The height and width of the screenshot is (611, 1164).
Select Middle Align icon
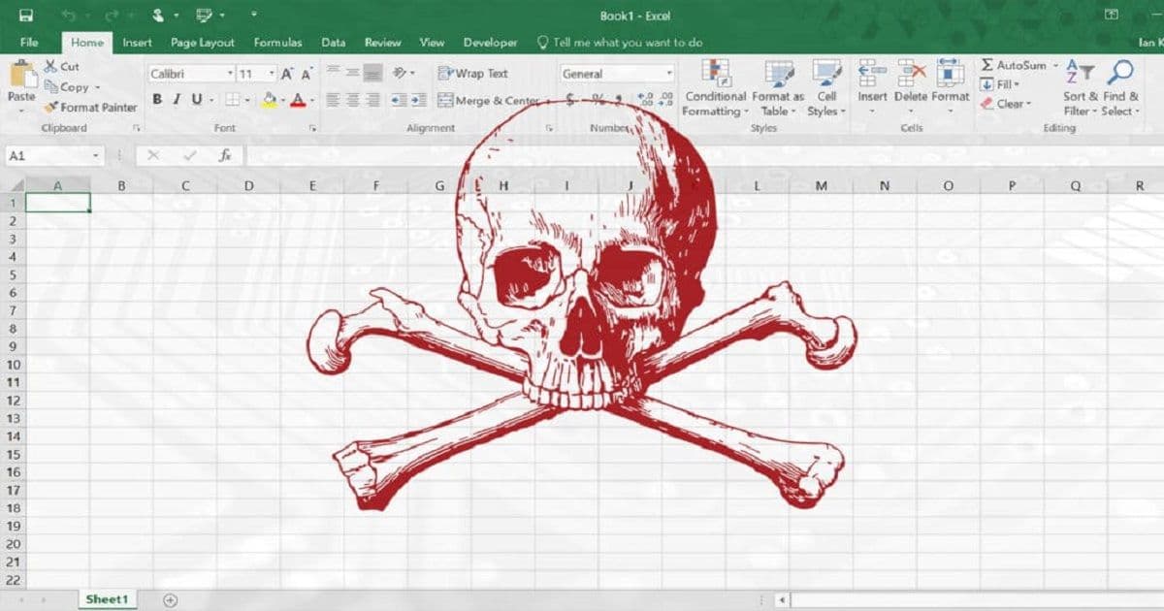click(352, 73)
